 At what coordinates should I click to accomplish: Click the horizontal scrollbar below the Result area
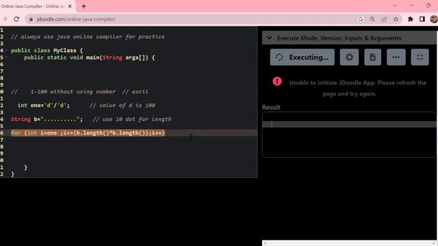[x=350, y=243]
